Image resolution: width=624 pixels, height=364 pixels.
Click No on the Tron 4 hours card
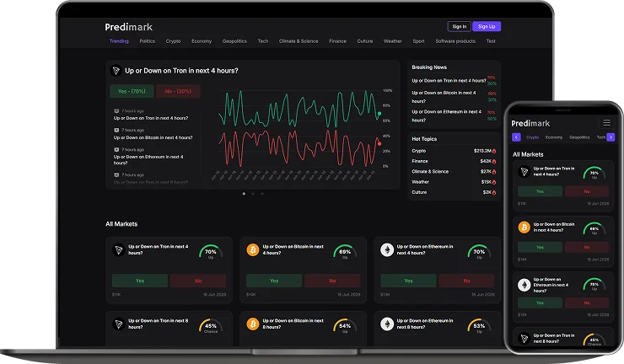pos(198,281)
